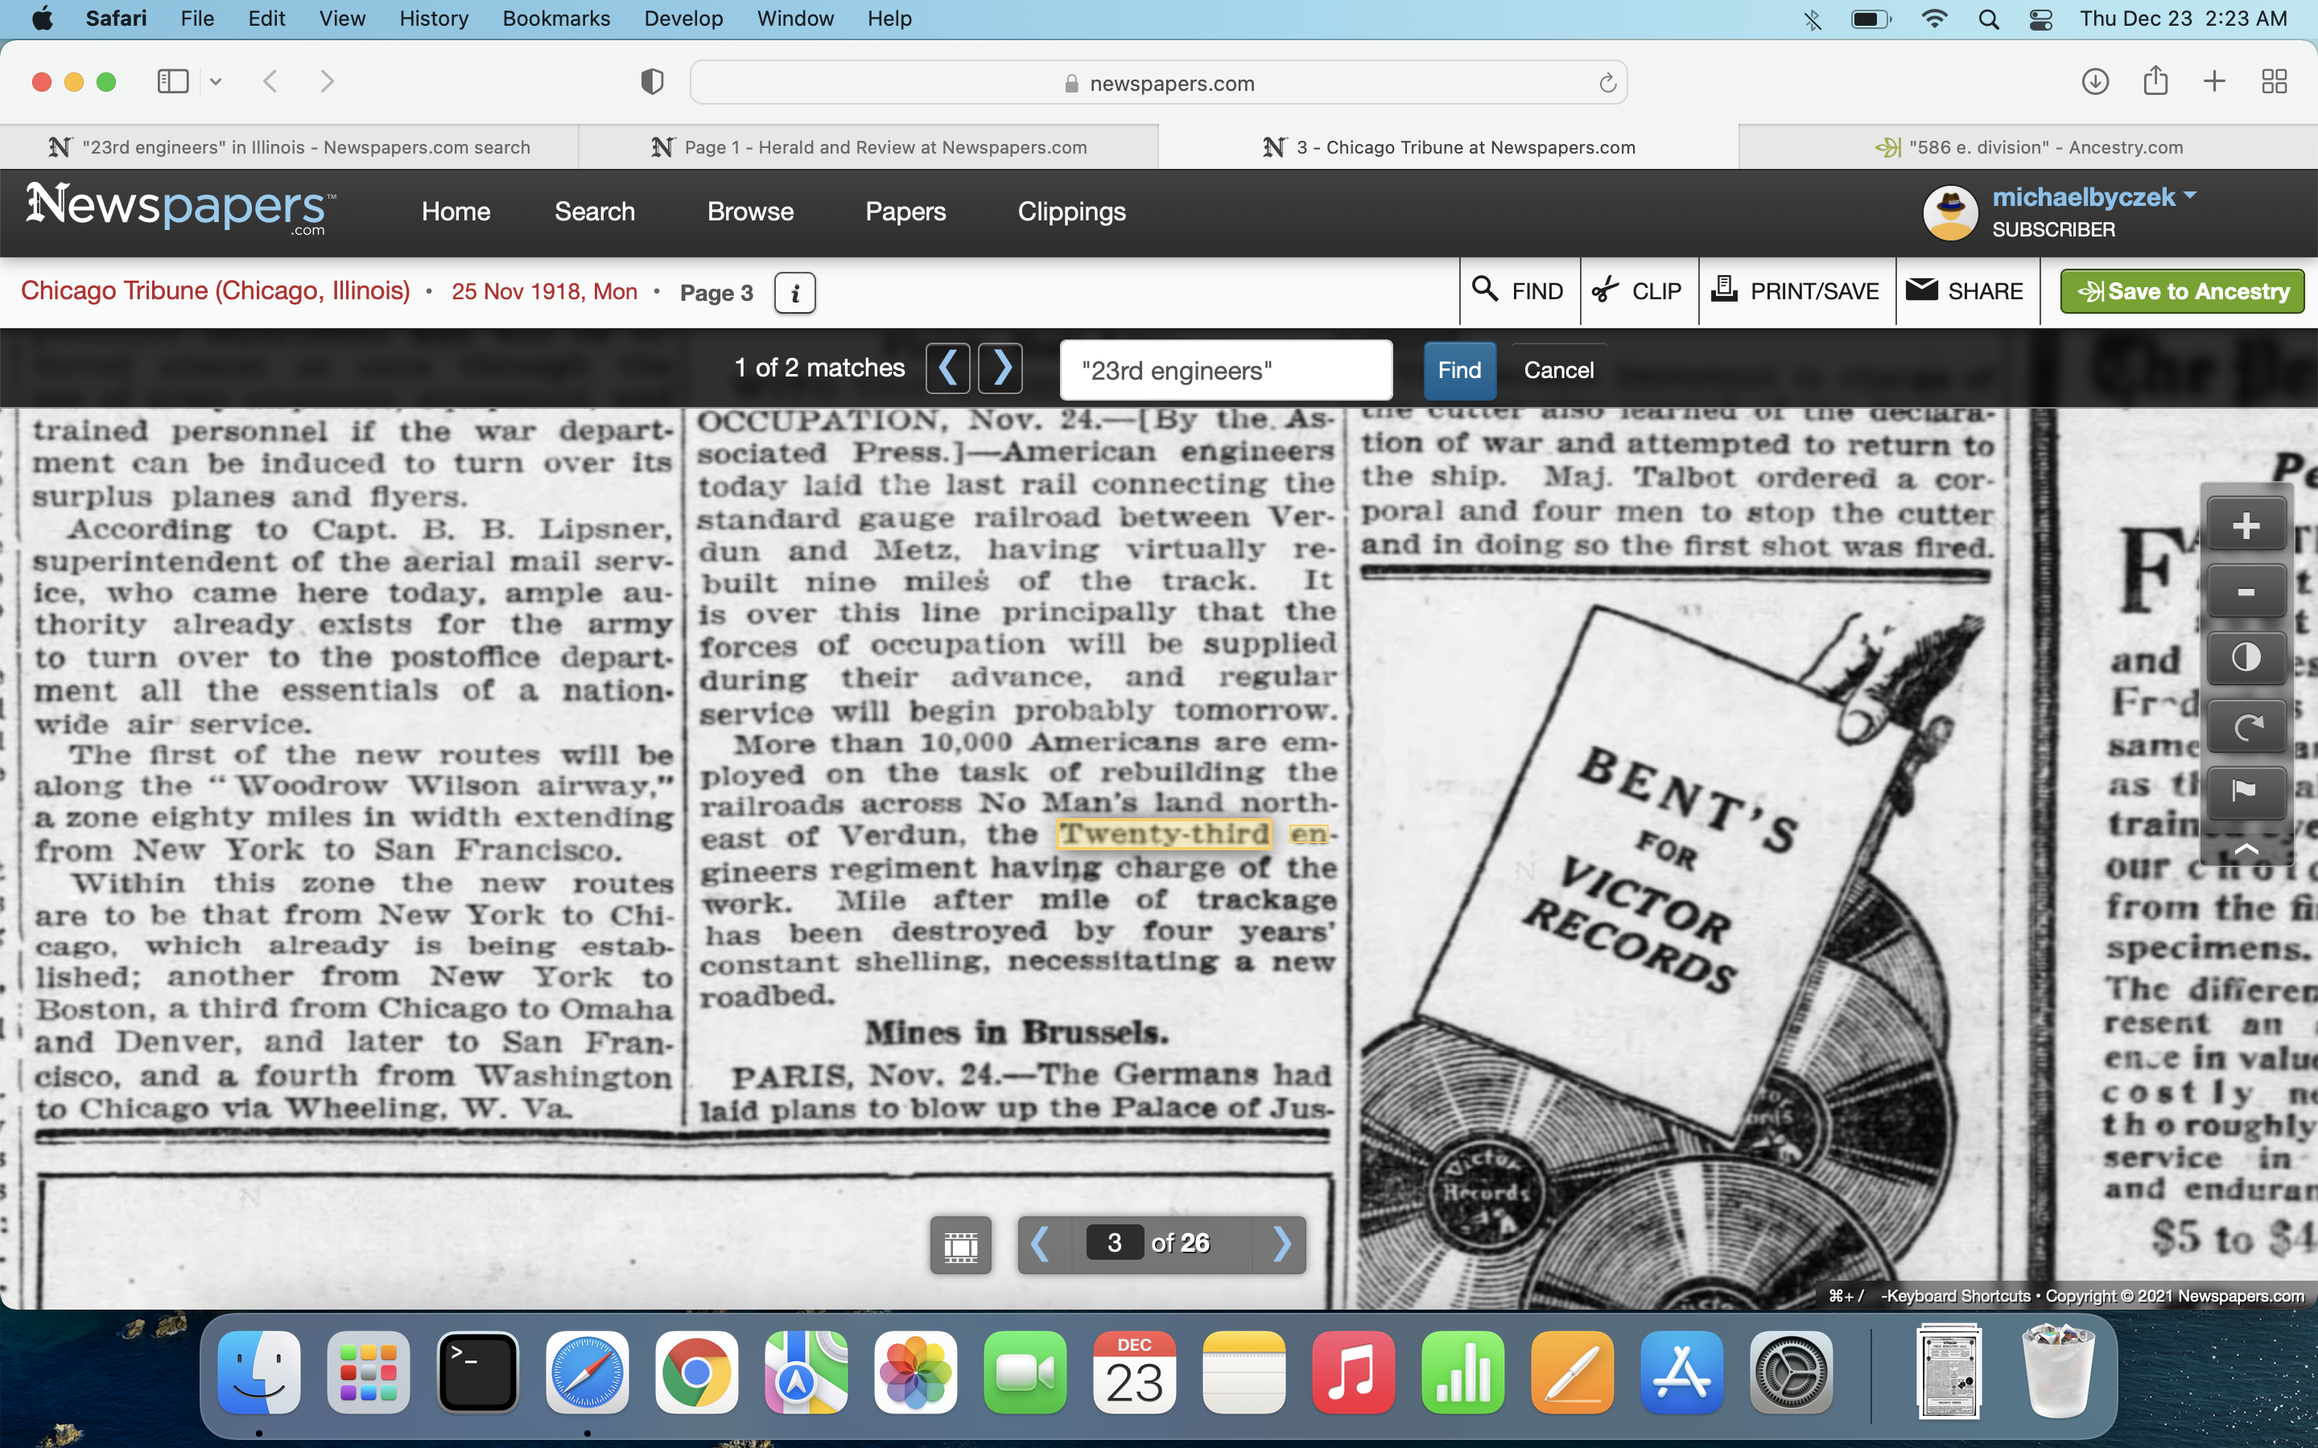The width and height of the screenshot is (2318, 1448).
Task: Click the flag report icon
Action: point(2246,791)
